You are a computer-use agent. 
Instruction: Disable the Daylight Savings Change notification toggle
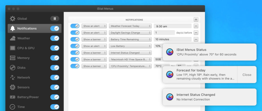(75, 33)
